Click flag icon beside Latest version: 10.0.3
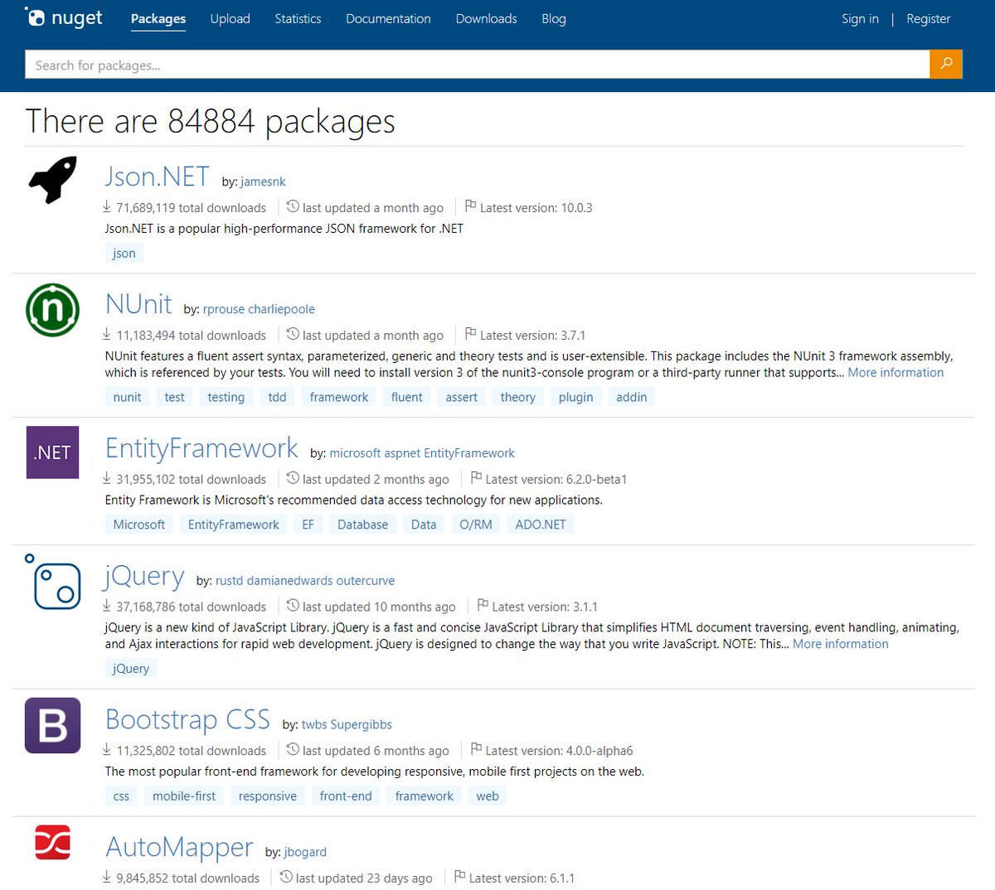Screen dimensions: 995x890 (x=470, y=206)
